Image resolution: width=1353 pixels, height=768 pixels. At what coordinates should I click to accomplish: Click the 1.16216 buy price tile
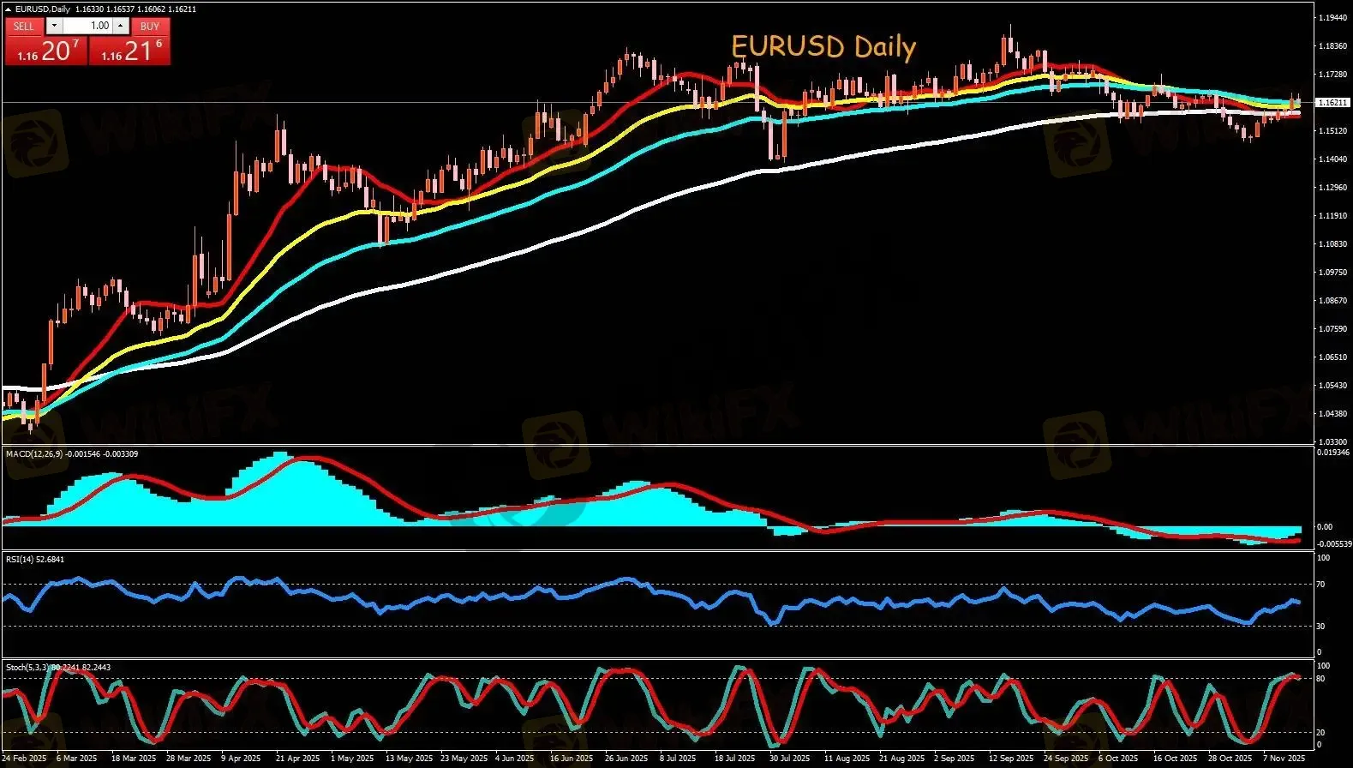click(129, 51)
